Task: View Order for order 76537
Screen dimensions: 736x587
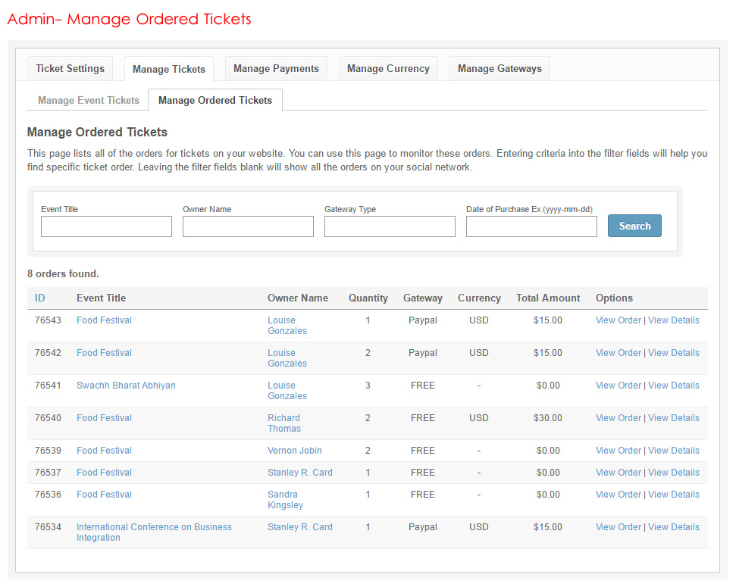Action: (618, 473)
